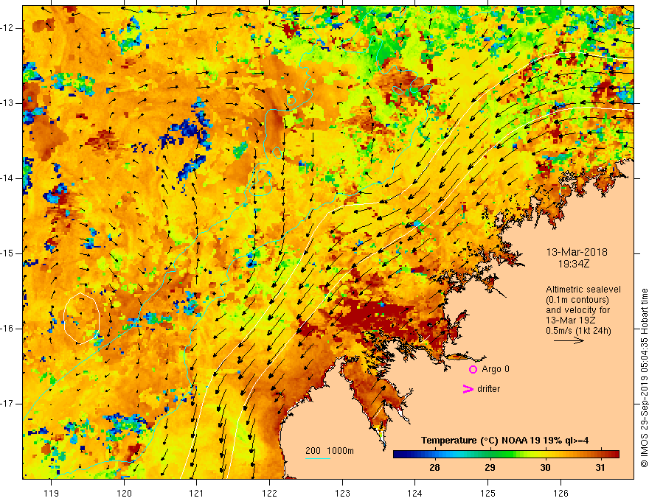Screen dimensions: 649x501
Task: Click the '(0.1m contours)' caption line
Action: [x=577, y=300]
